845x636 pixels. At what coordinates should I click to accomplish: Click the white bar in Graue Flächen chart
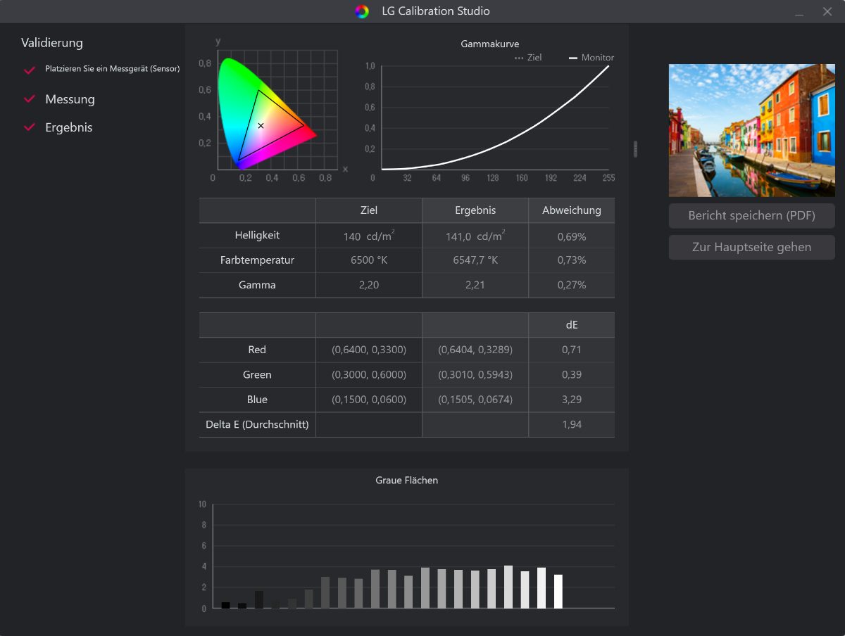click(x=558, y=592)
